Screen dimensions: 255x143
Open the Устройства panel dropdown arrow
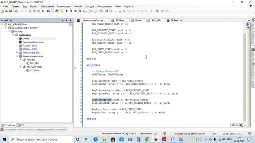[x=63, y=20]
